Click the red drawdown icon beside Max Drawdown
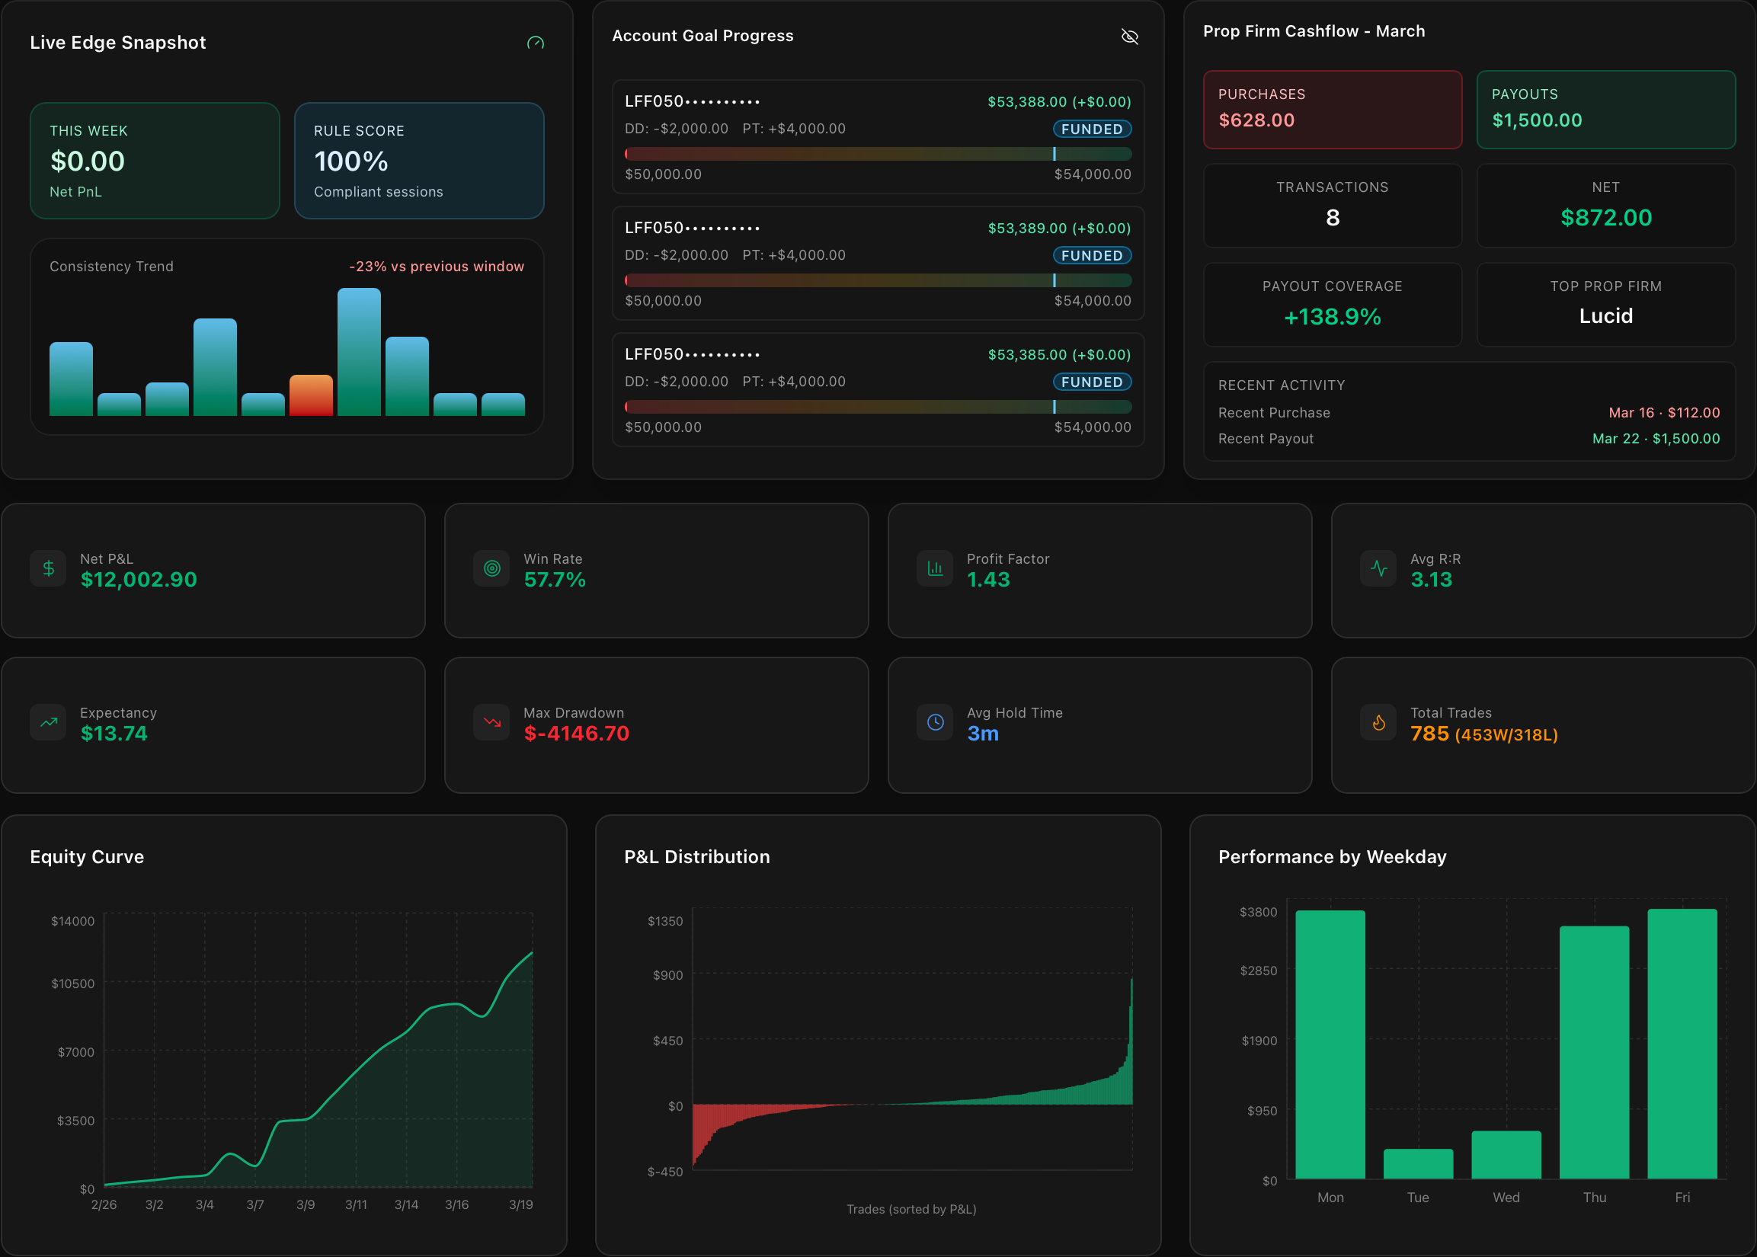 491,722
